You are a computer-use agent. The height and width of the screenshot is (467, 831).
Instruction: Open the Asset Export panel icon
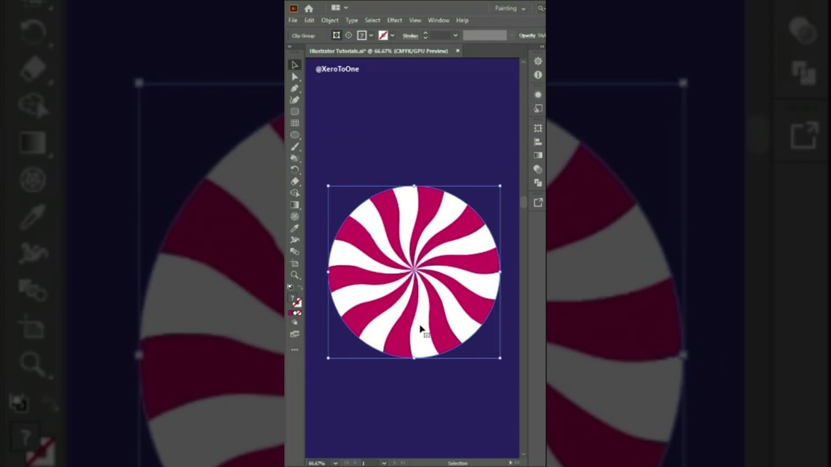coord(538,203)
